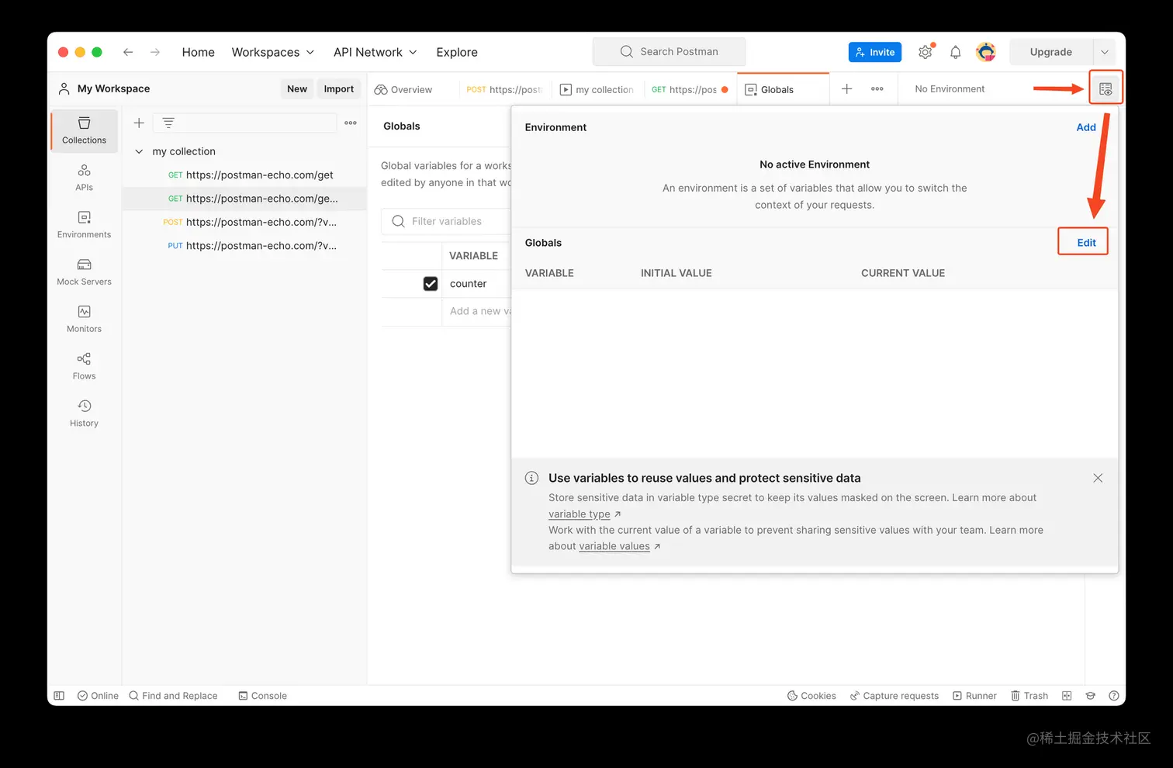
Task: Switch to the GET https://pos tab
Action: point(690,89)
